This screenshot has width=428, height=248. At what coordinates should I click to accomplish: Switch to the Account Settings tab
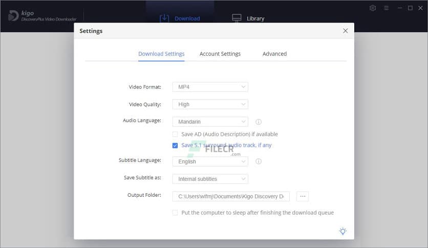point(220,54)
